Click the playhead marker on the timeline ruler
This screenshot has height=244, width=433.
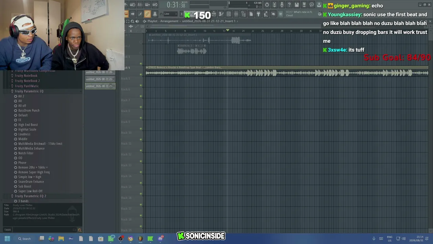coord(228,30)
